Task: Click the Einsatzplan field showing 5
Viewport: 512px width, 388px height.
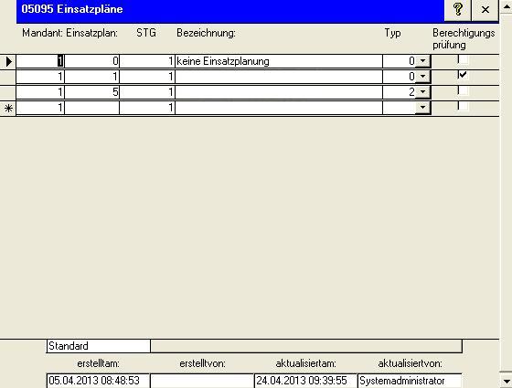Action: 92,92
